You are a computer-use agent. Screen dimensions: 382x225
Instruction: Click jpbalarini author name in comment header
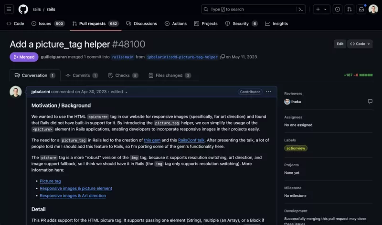pyautogui.click(x=41, y=92)
